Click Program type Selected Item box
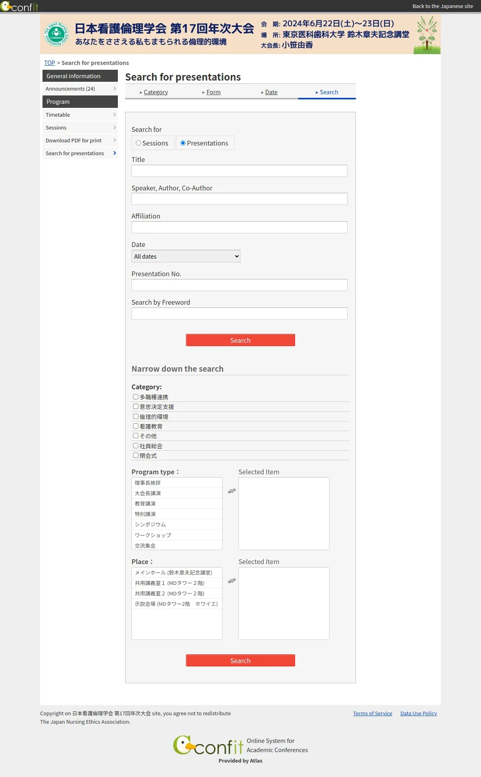This screenshot has height=777, width=481. [x=284, y=514]
